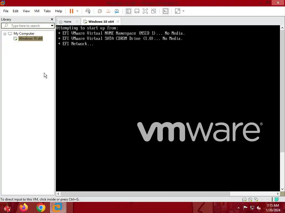Click the muted volume tray icon

(x=259, y=208)
